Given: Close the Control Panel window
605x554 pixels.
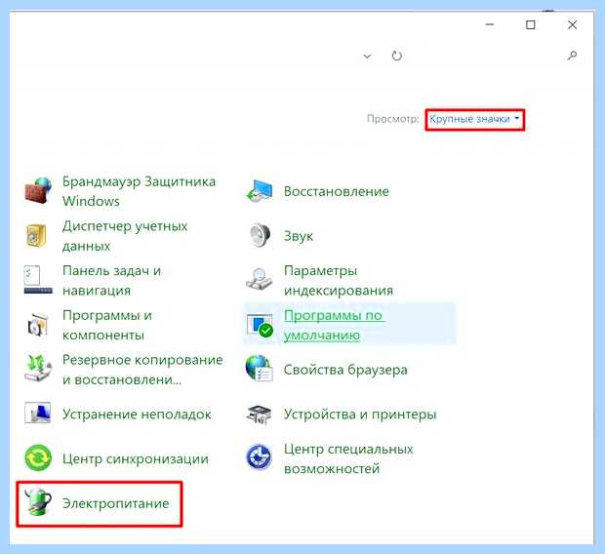Looking at the screenshot, I should (572, 24).
